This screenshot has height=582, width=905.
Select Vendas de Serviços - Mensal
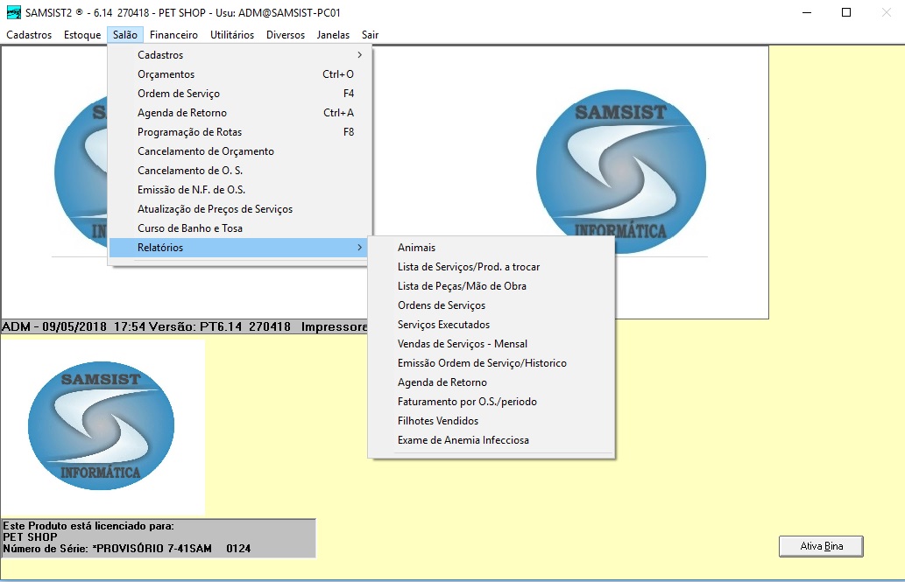[491, 344]
